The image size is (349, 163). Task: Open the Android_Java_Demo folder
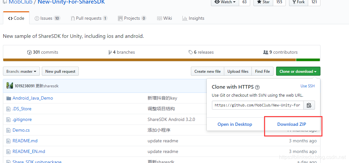coord(33,98)
